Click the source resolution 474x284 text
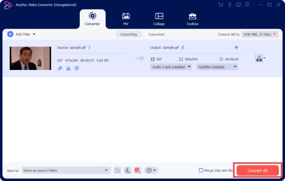 coord(71,60)
